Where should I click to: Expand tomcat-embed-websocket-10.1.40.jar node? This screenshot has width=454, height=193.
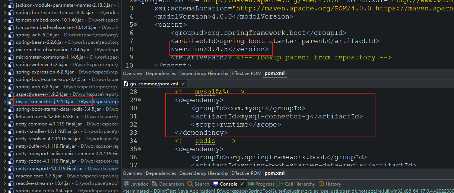tap(4, 27)
